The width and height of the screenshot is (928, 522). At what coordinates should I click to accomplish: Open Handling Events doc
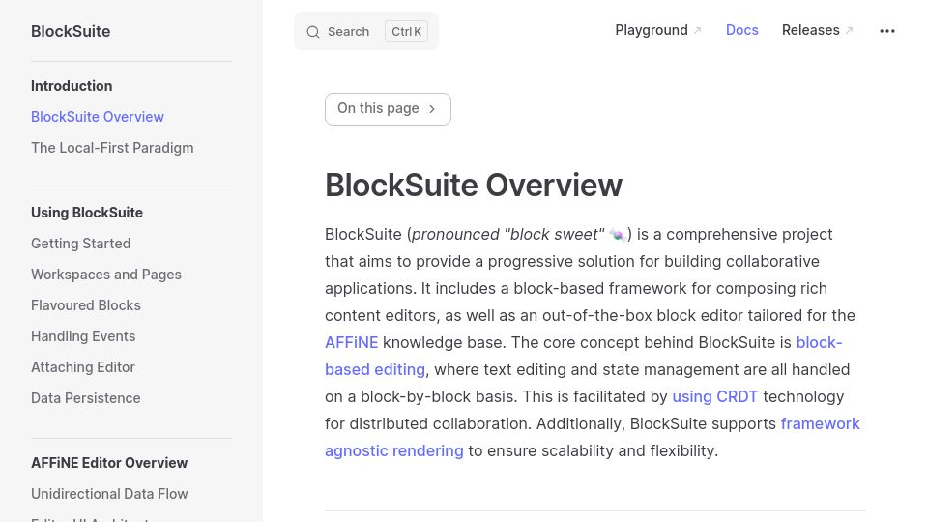click(83, 335)
